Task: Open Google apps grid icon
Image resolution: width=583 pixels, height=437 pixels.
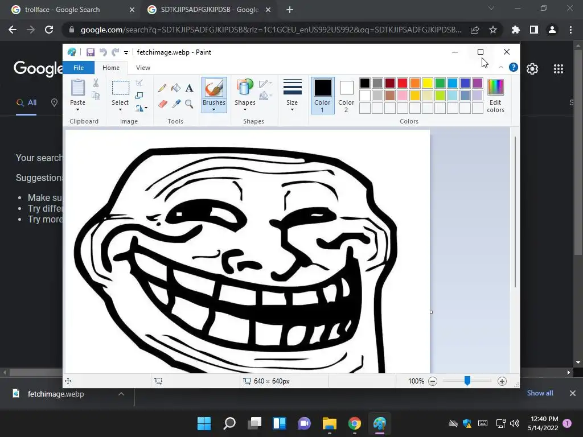Action: (559, 69)
